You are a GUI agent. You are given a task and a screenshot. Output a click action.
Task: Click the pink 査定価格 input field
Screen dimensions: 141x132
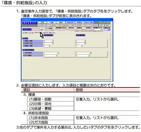click(36, 30)
